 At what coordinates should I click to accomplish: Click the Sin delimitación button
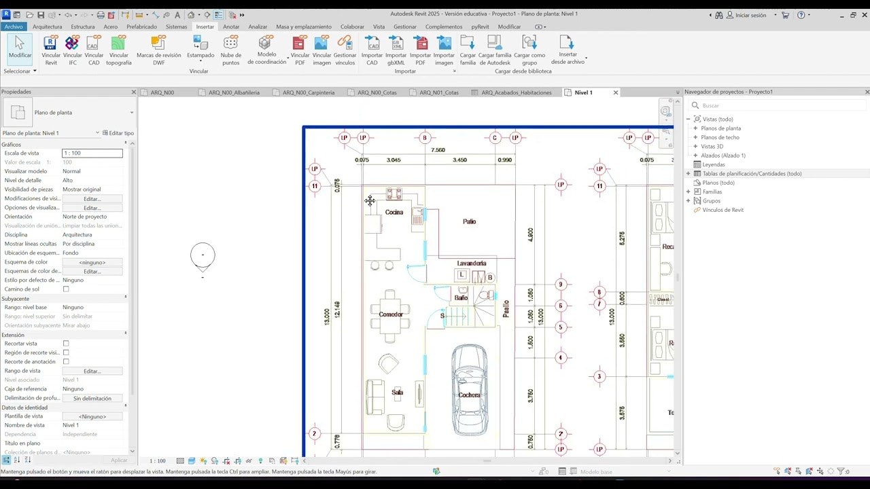92,399
